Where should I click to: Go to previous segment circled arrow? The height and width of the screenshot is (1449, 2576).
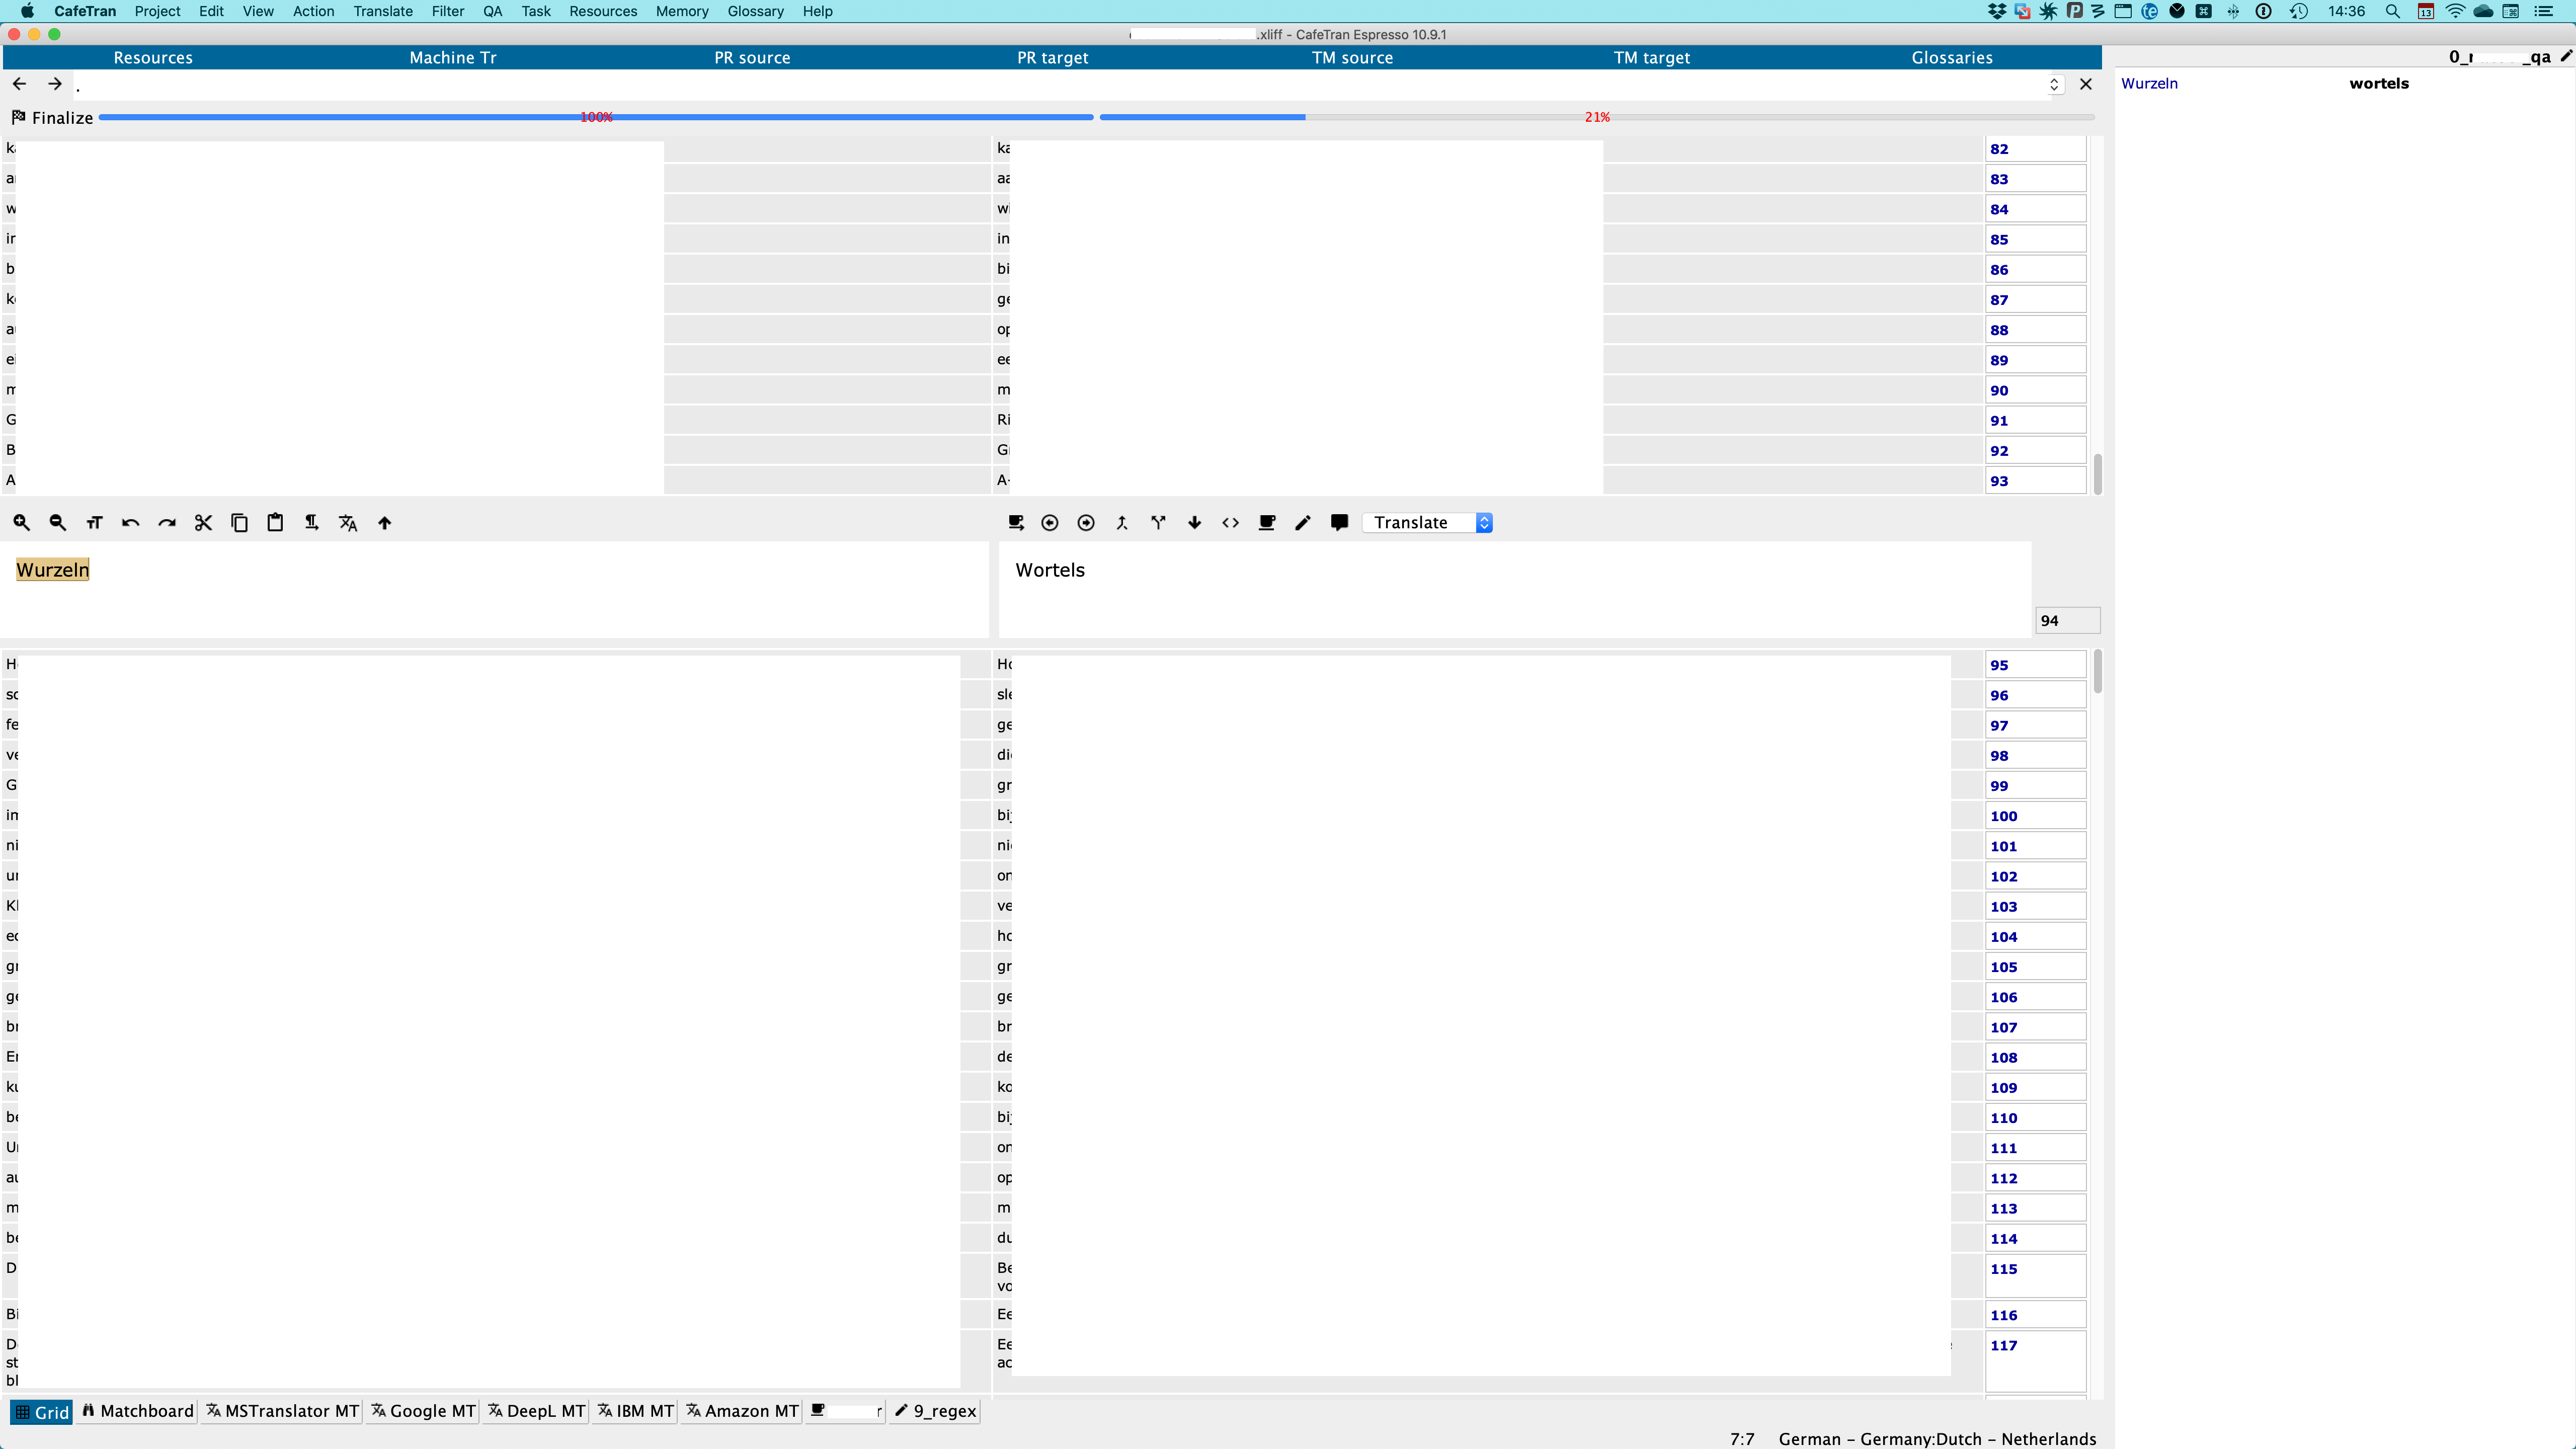click(1049, 522)
